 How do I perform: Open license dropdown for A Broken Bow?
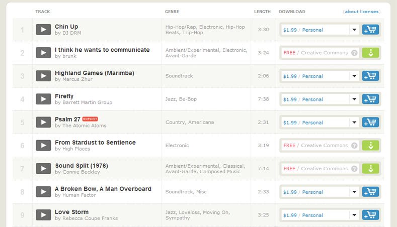[354, 192]
